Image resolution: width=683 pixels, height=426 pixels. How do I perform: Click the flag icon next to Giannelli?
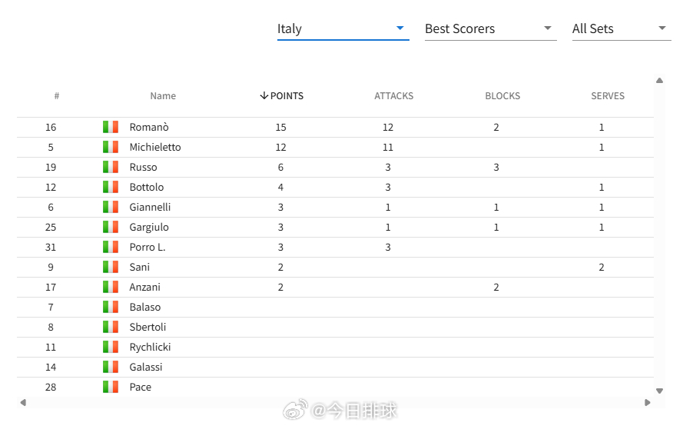point(111,207)
